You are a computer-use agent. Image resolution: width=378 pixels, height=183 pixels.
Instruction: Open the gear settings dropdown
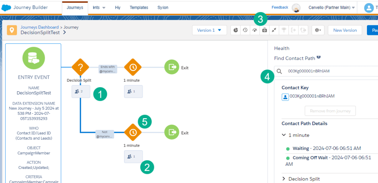tap(318, 30)
